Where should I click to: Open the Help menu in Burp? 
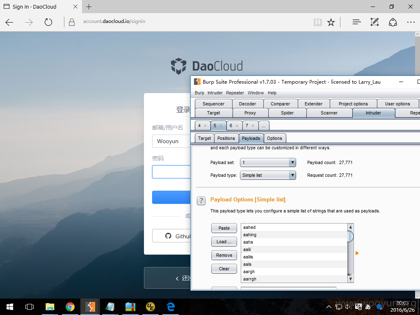(272, 93)
